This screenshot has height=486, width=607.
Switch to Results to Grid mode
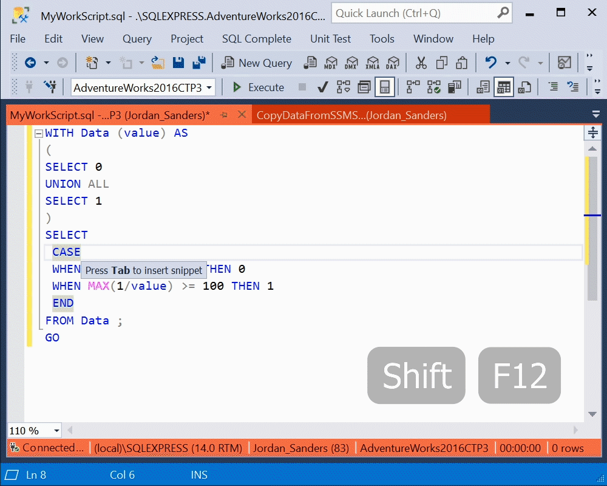[x=504, y=87]
